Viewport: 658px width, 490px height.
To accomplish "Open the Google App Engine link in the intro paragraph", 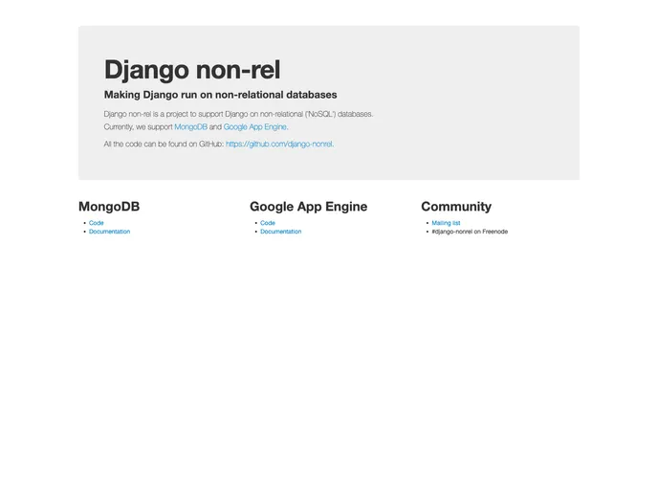I will pyautogui.click(x=255, y=126).
